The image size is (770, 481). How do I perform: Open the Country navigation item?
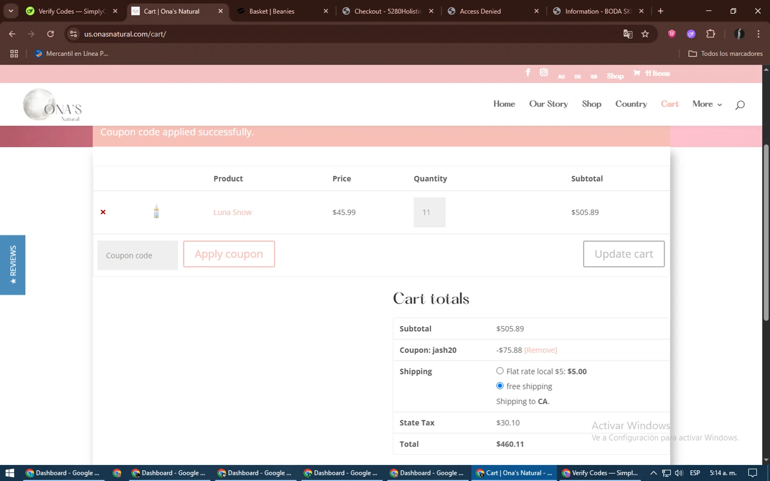[631, 104]
